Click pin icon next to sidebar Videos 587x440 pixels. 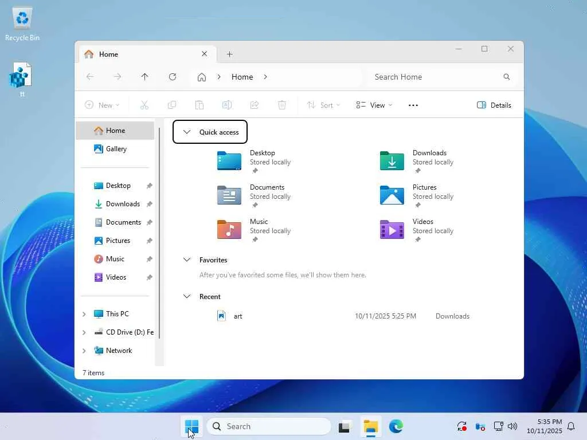[149, 278]
